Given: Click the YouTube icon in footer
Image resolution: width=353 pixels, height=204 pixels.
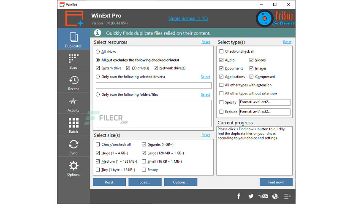Looking at the screenshot, I should (263, 196).
